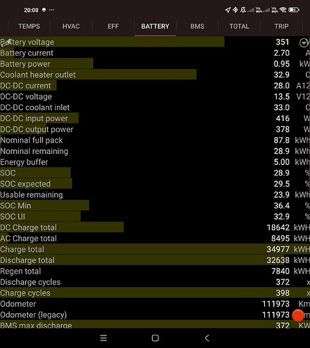This screenshot has height=348, width=310.
Task: Select the BATTERY tab
Action: tap(155, 26)
